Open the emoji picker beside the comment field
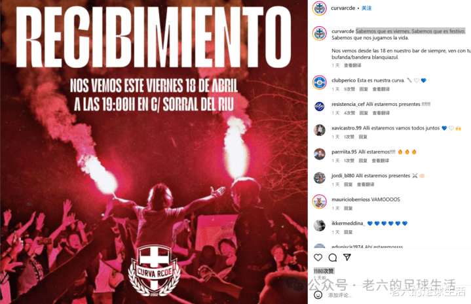471x304 pixels. [x=318, y=295]
